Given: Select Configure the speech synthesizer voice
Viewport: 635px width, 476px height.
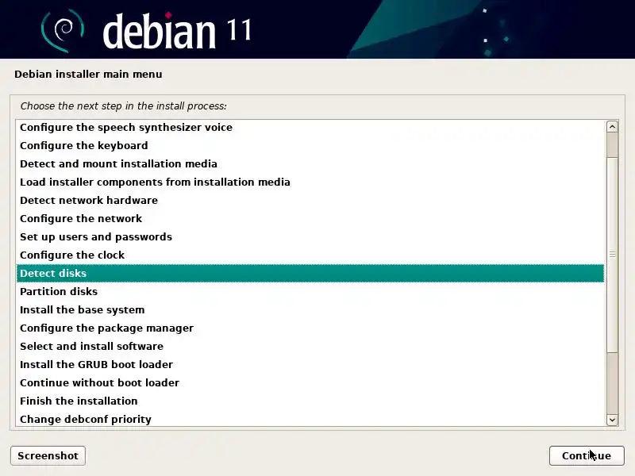Looking at the screenshot, I should (310, 127).
